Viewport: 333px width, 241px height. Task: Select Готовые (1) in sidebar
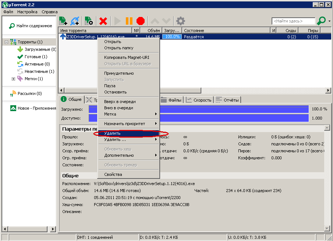point(36,57)
